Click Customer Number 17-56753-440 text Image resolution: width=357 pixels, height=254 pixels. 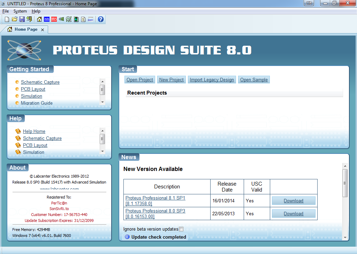[x=59, y=215]
